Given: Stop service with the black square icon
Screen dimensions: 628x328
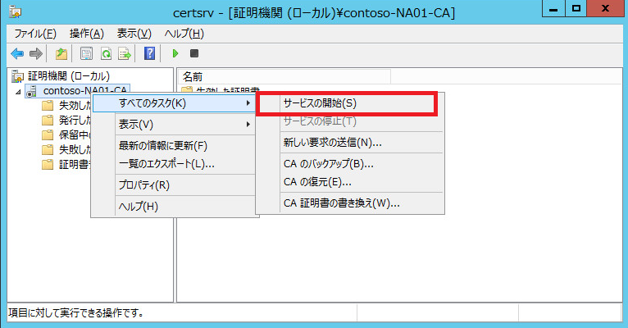Looking at the screenshot, I should tap(194, 53).
